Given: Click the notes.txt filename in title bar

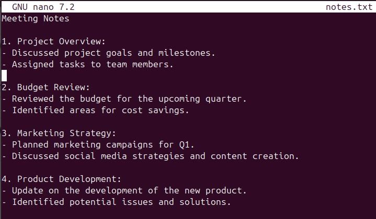Looking at the screenshot, I should [349, 7].
